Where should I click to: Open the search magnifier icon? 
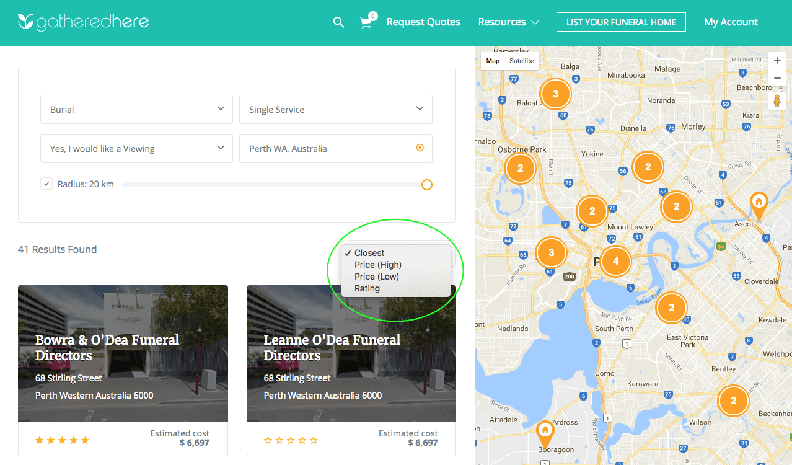[x=338, y=22]
